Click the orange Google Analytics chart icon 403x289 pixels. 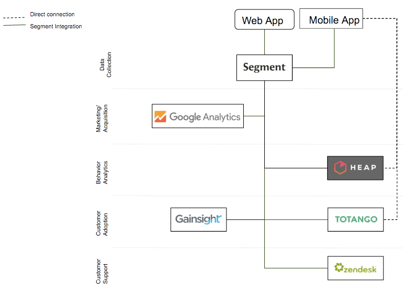(160, 117)
